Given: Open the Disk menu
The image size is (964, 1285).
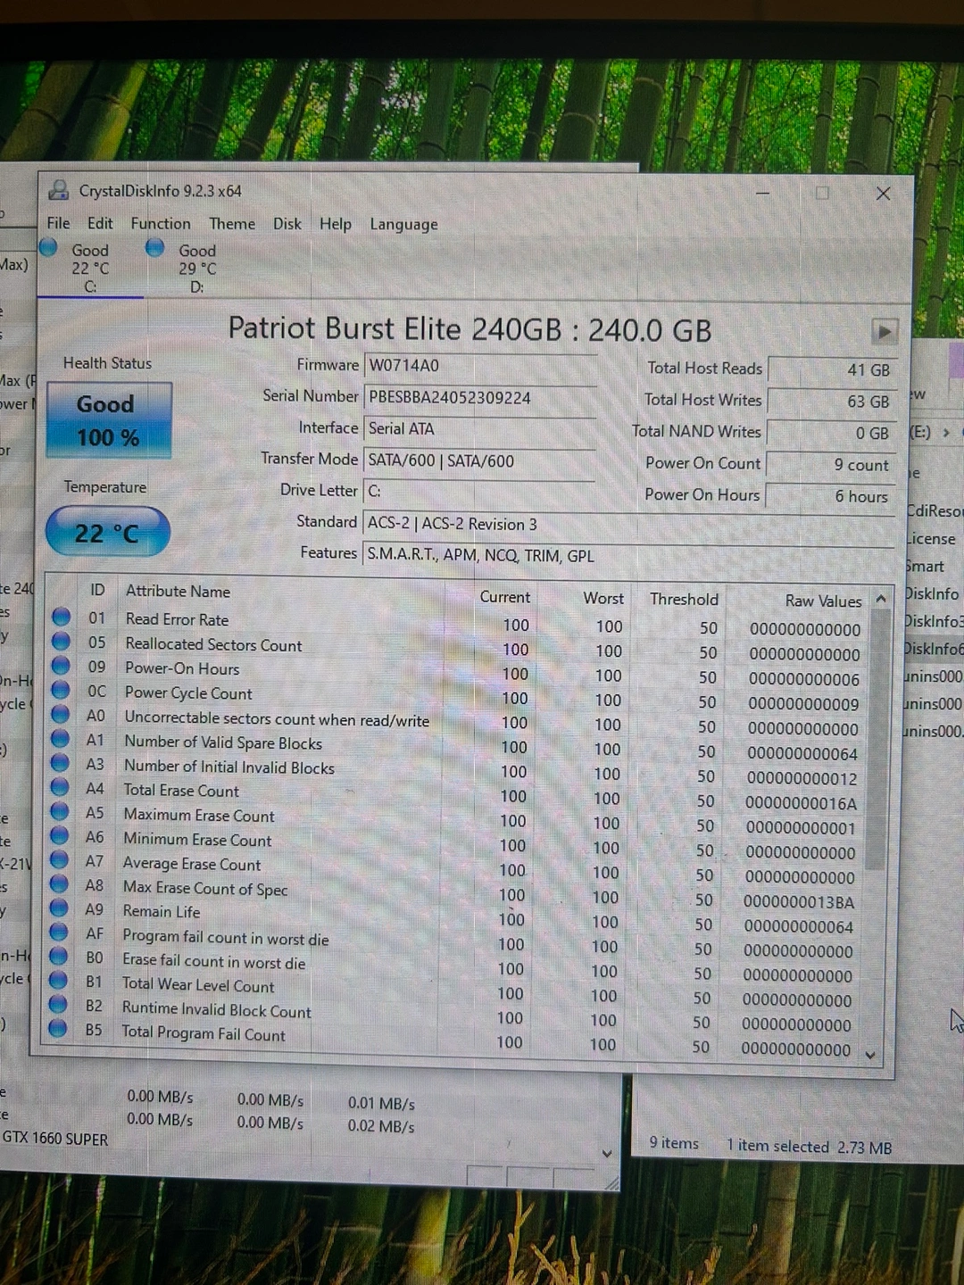Looking at the screenshot, I should pyautogui.click(x=287, y=224).
